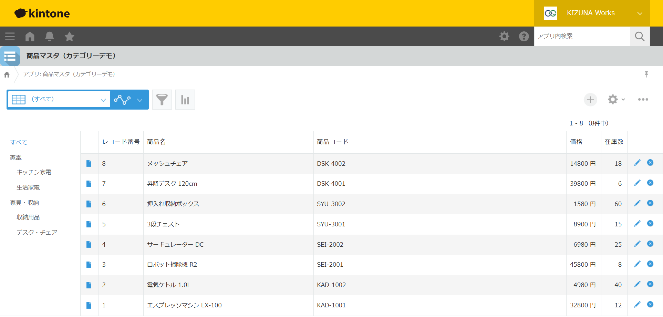Open the favorites star icon
Screen dimensions: 663x317
(70, 37)
